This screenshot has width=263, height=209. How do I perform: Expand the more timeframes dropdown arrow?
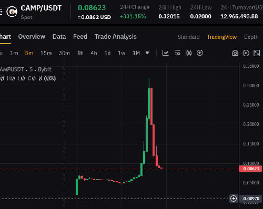pos(147,53)
